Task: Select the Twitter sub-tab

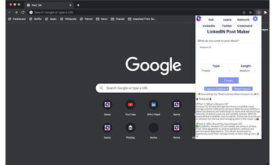Action: tap(227, 26)
